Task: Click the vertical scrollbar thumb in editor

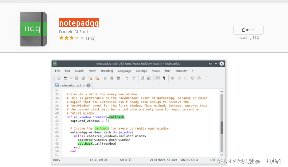Action: click(x=222, y=128)
